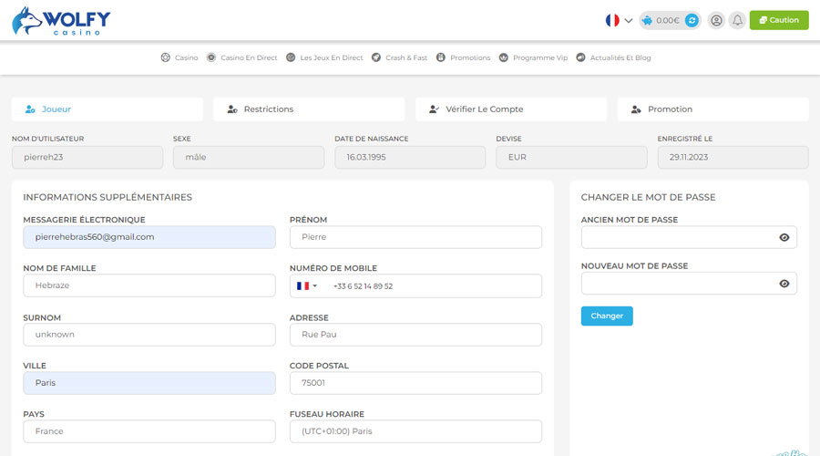The image size is (820, 456).
Task: Expand the language selector chevron
Action: [629, 21]
